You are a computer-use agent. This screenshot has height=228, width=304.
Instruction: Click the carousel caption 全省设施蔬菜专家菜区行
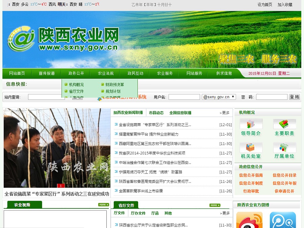tap(57, 194)
